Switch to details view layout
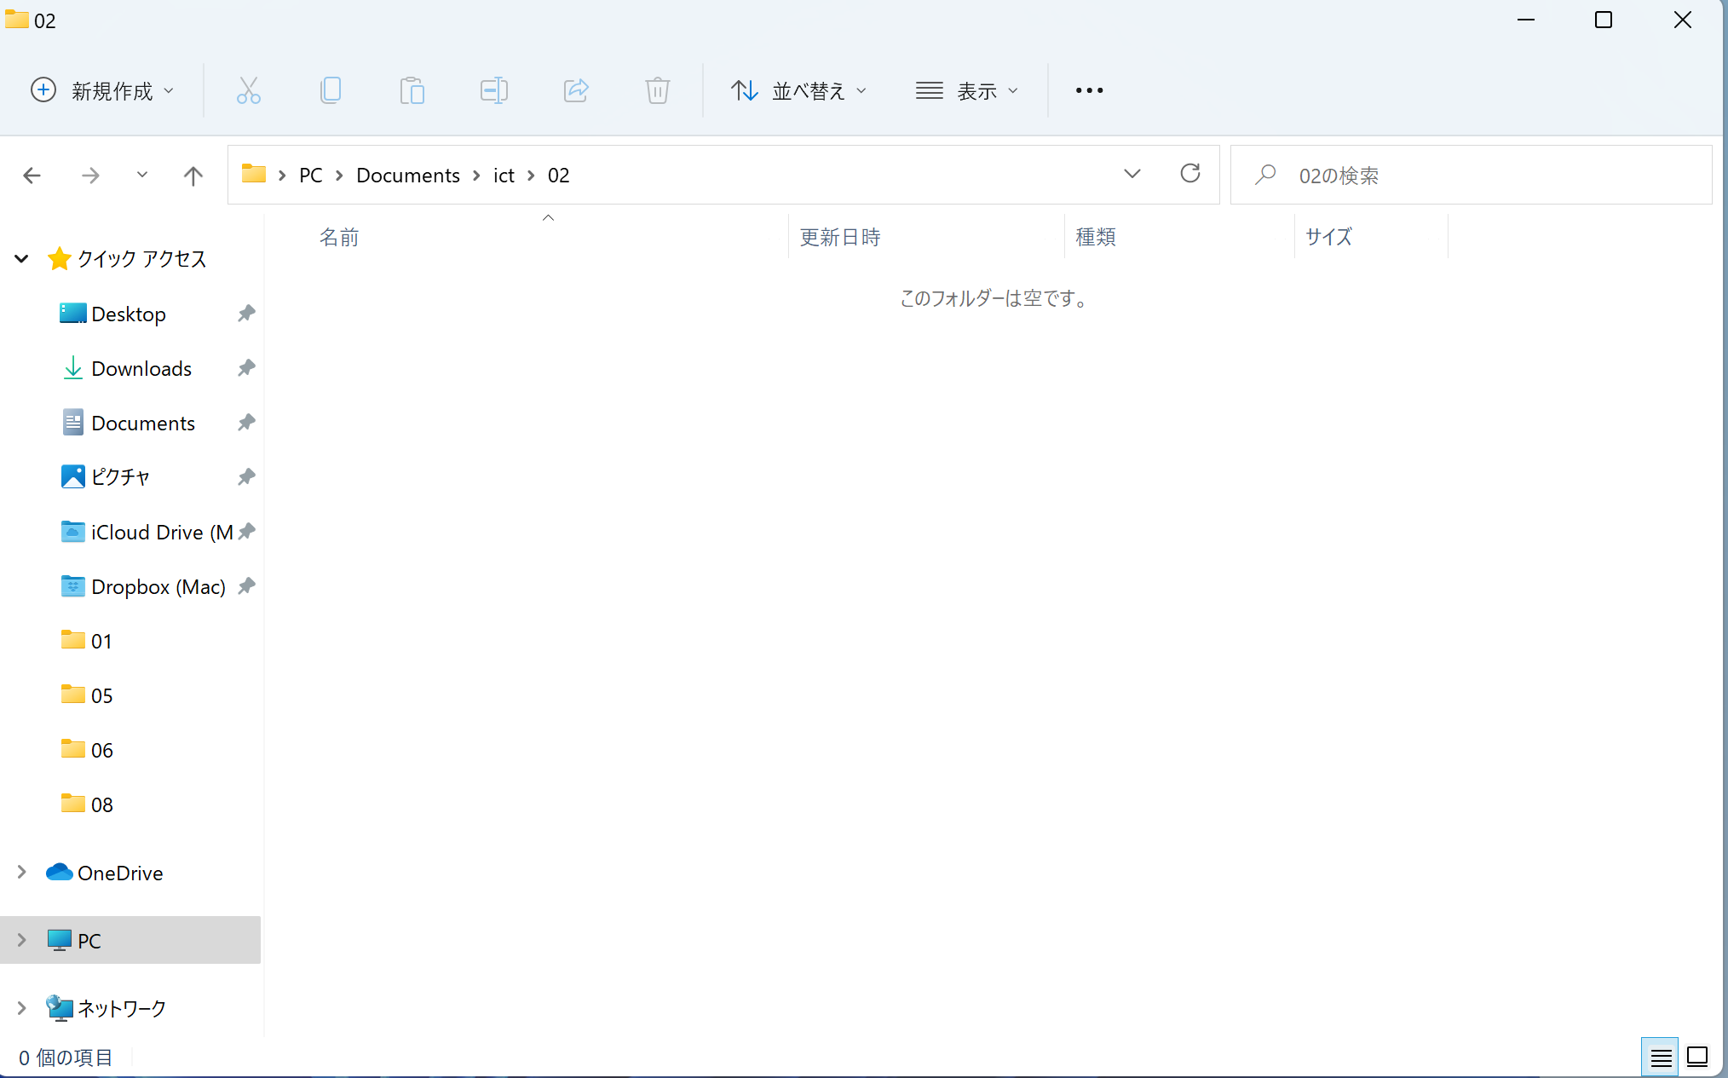Image resolution: width=1728 pixels, height=1078 pixels. [1660, 1058]
